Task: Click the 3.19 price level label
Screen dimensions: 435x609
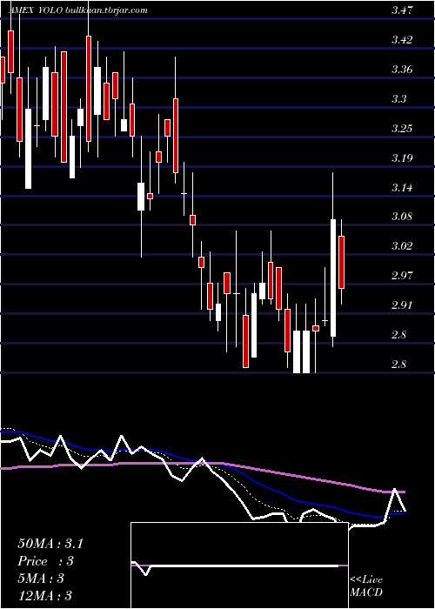Action: (x=402, y=157)
